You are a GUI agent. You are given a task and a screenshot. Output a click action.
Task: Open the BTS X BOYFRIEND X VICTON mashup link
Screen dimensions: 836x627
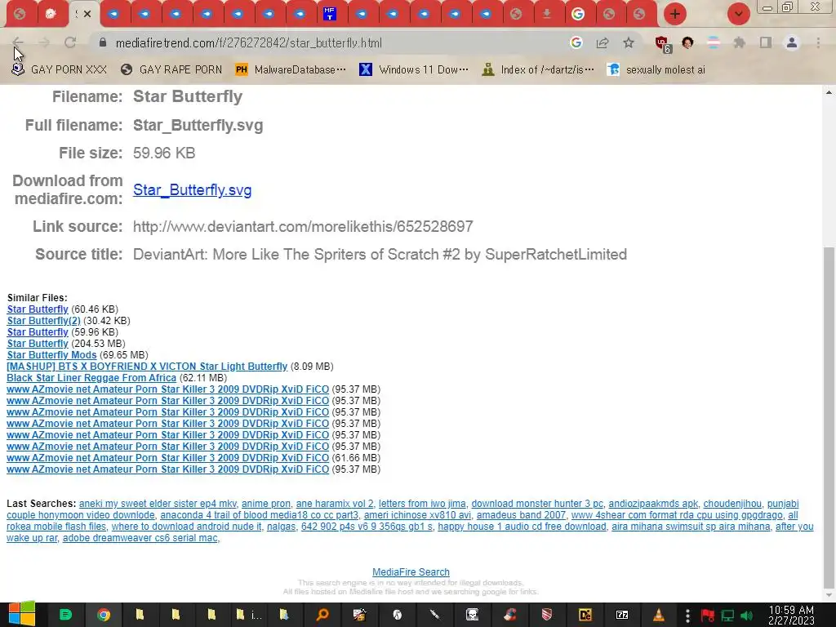[147, 367]
